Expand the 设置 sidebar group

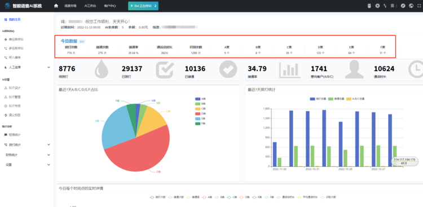pos(27,165)
